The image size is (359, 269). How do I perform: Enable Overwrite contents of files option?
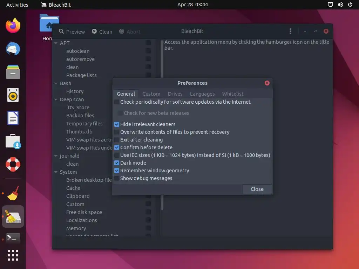(116, 132)
